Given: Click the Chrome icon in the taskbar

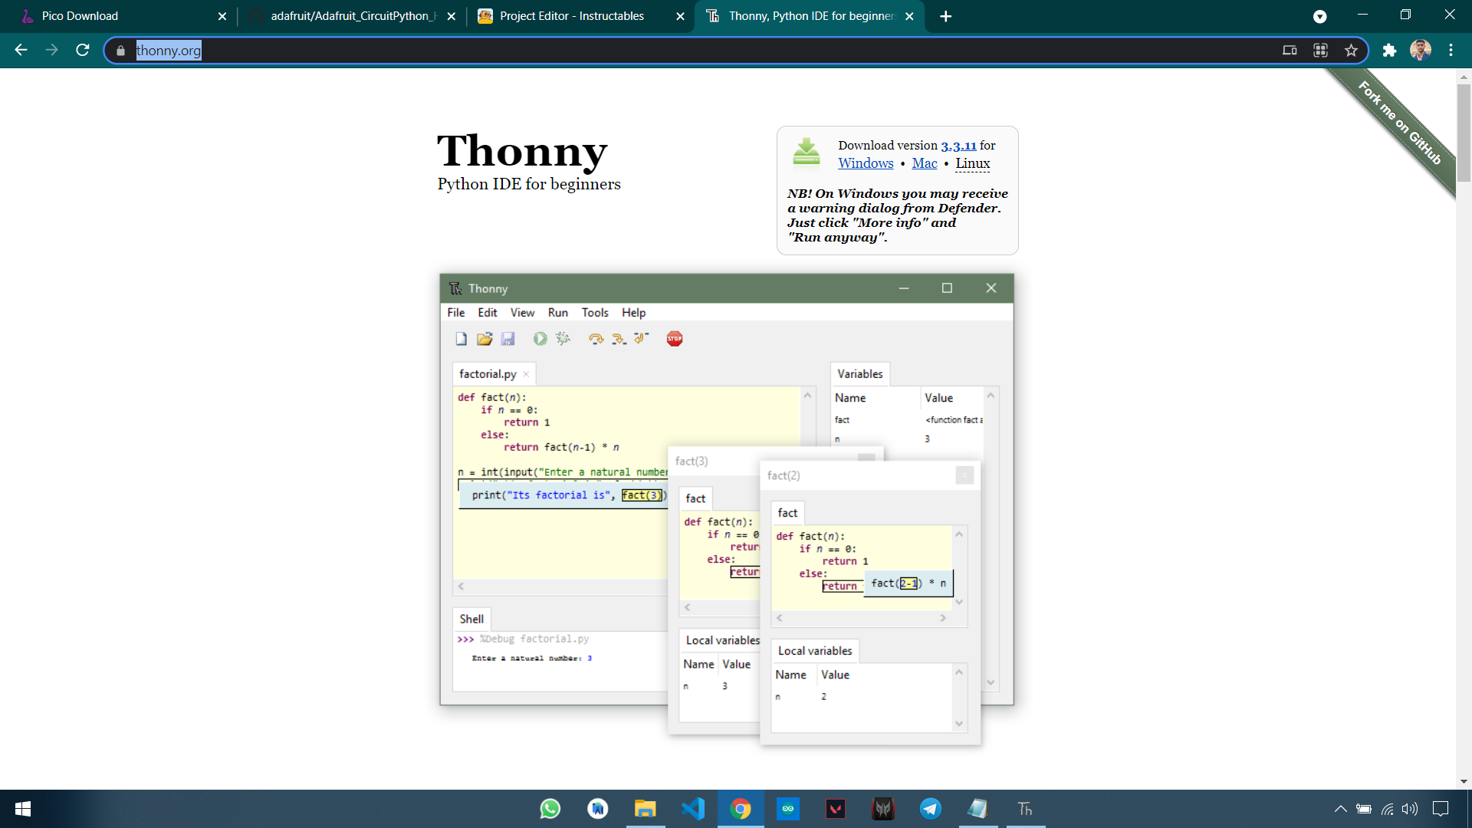Looking at the screenshot, I should coord(741,809).
